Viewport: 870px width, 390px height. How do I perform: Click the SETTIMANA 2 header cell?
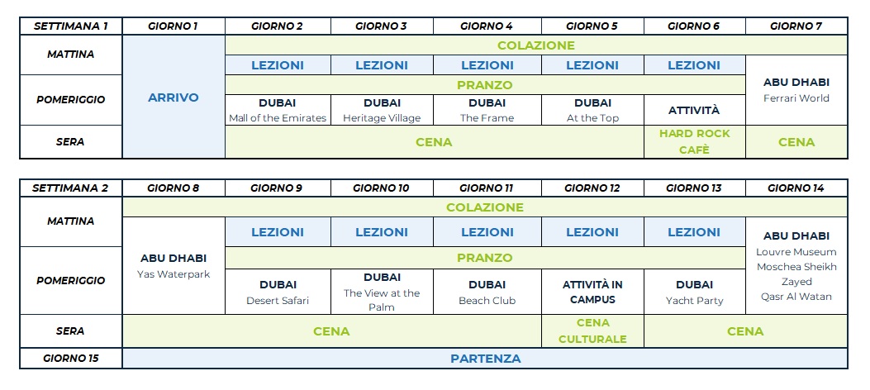[71, 188]
